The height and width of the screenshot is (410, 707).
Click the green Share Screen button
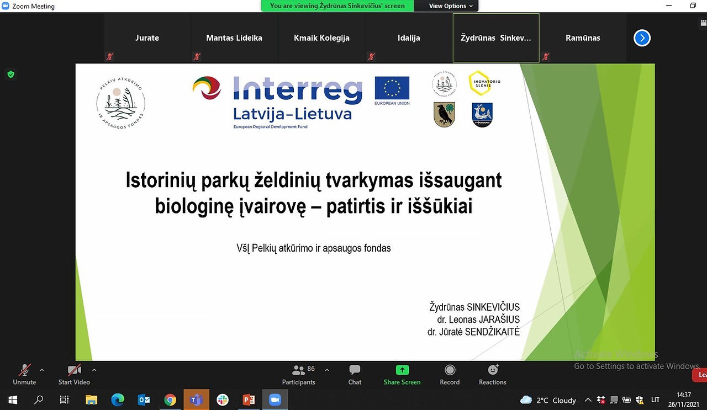(402, 374)
